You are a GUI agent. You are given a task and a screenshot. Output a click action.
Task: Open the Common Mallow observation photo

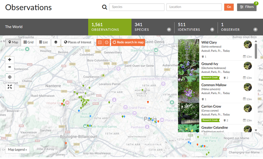(188, 93)
